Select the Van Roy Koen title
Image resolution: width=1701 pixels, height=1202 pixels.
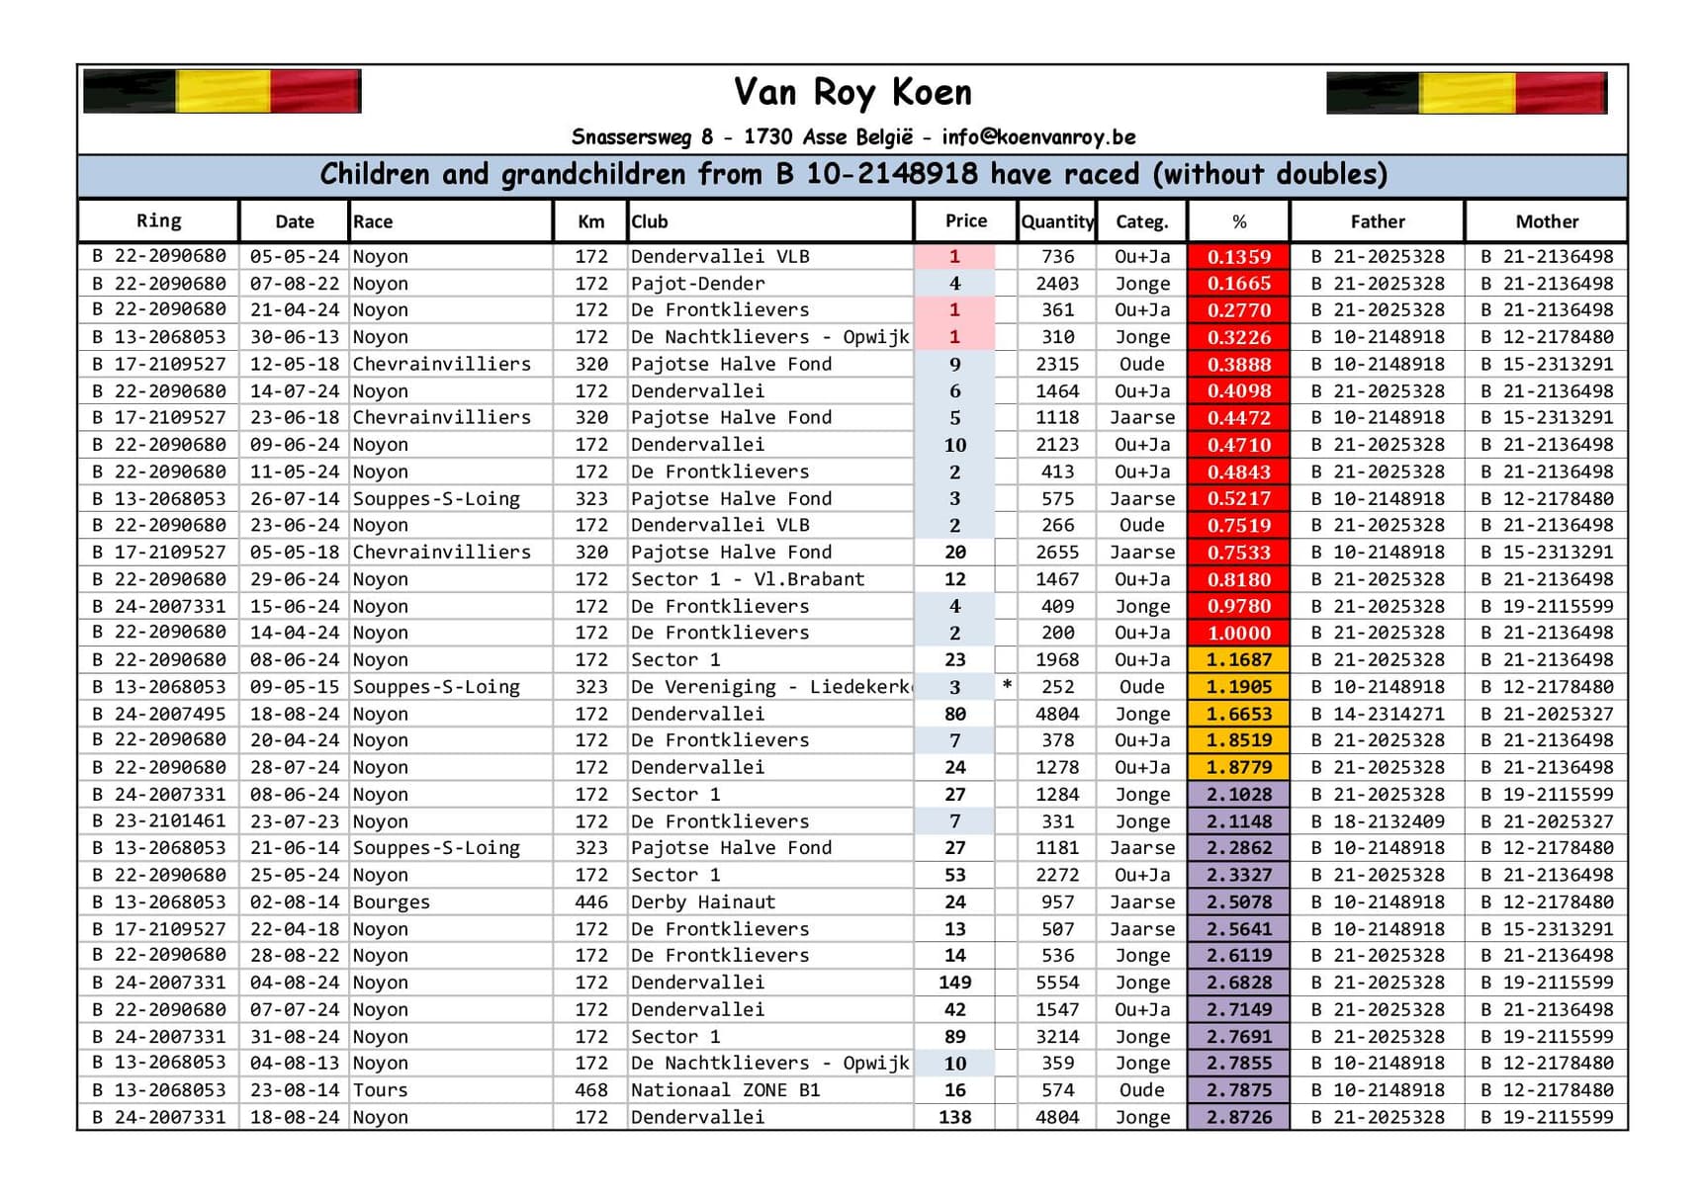click(852, 93)
